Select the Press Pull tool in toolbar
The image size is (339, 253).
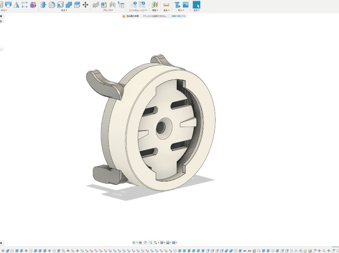(x=43, y=5)
